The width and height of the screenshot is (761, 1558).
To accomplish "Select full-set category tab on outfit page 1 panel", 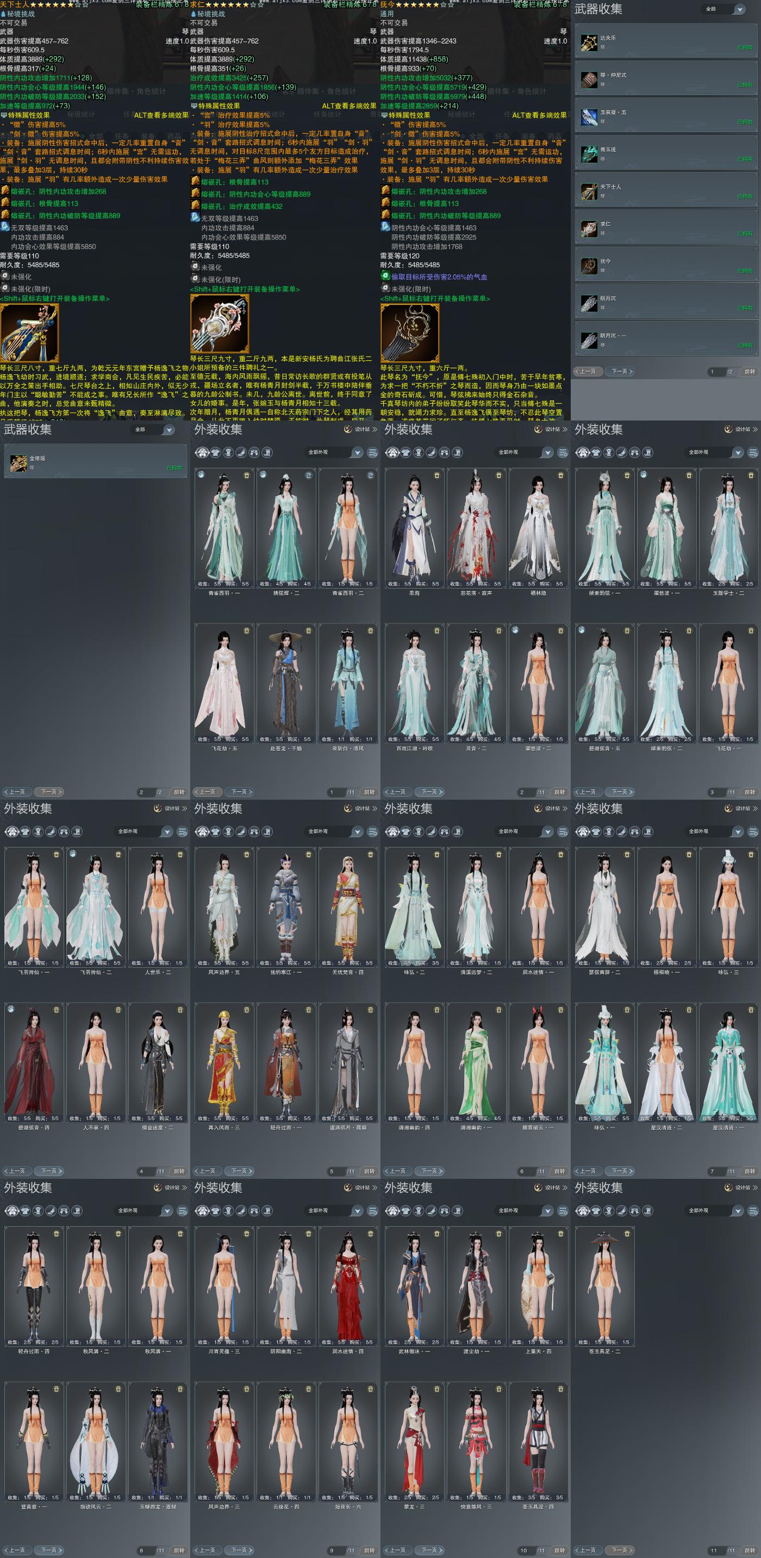I will pos(202,453).
